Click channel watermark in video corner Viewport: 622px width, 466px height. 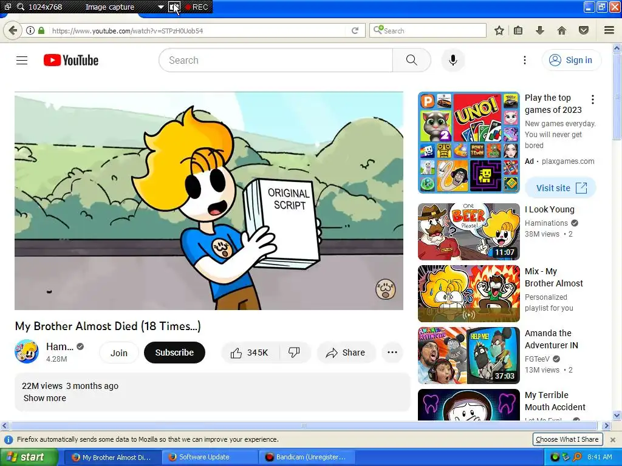(x=385, y=289)
